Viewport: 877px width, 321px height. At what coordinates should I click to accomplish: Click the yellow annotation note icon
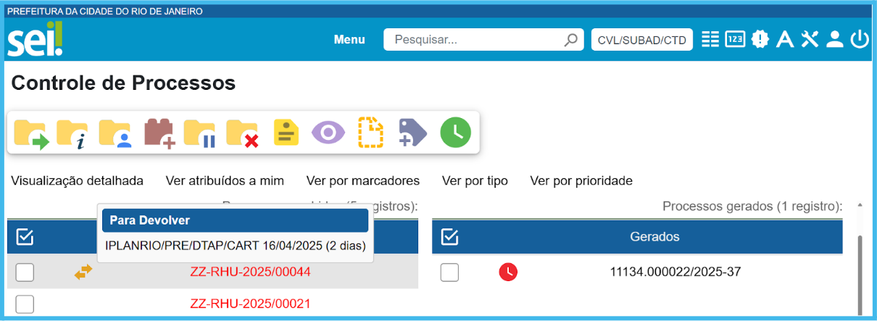pos(286,133)
